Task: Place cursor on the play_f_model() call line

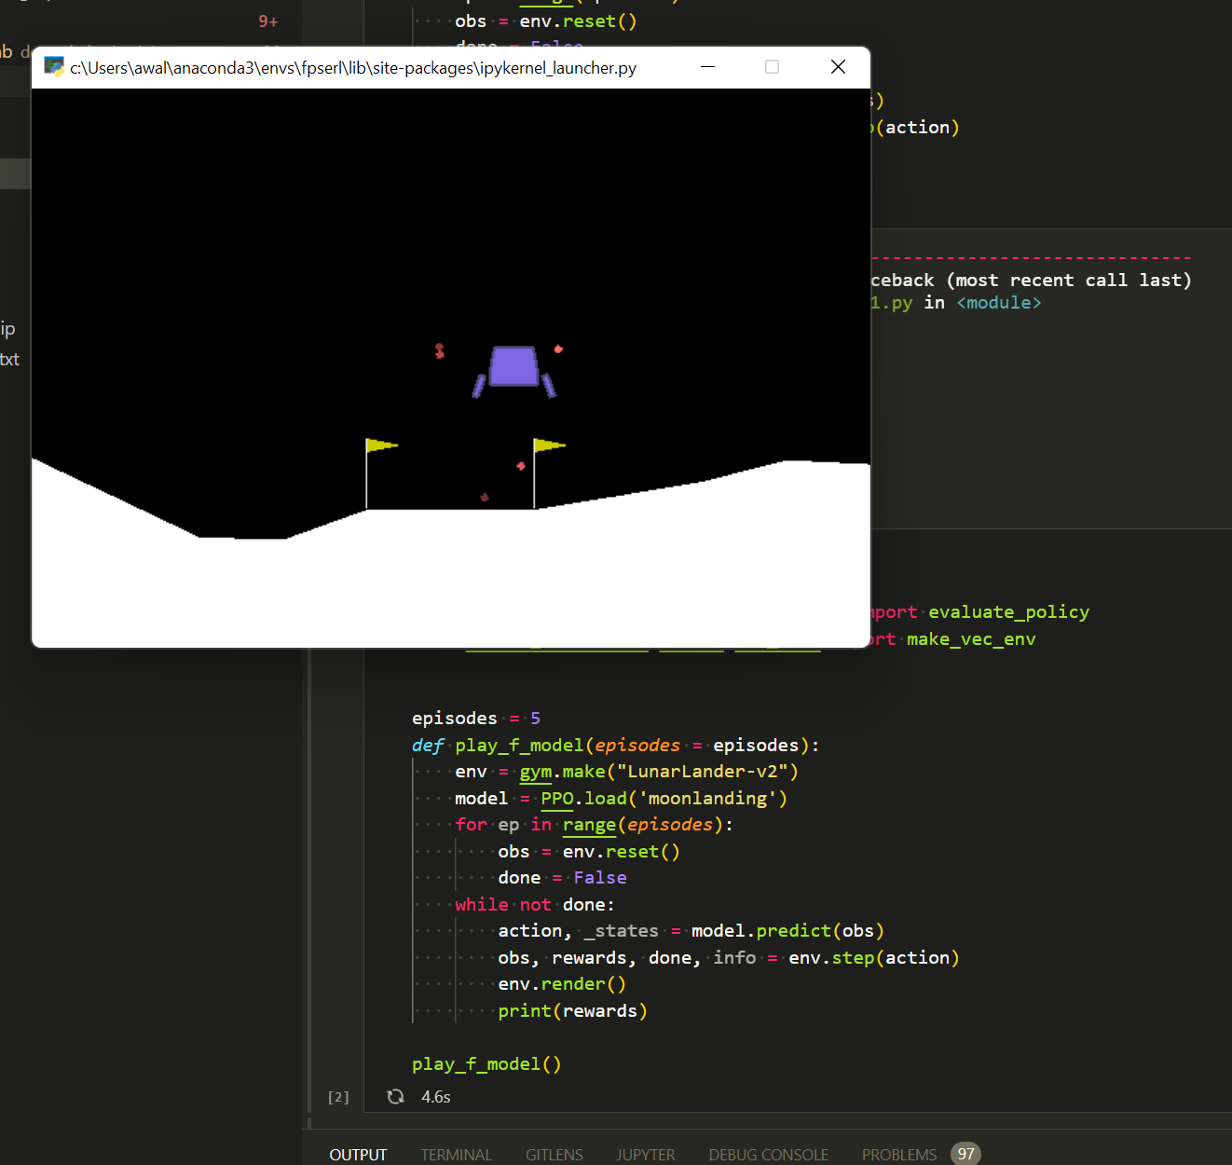Action: (x=486, y=1063)
